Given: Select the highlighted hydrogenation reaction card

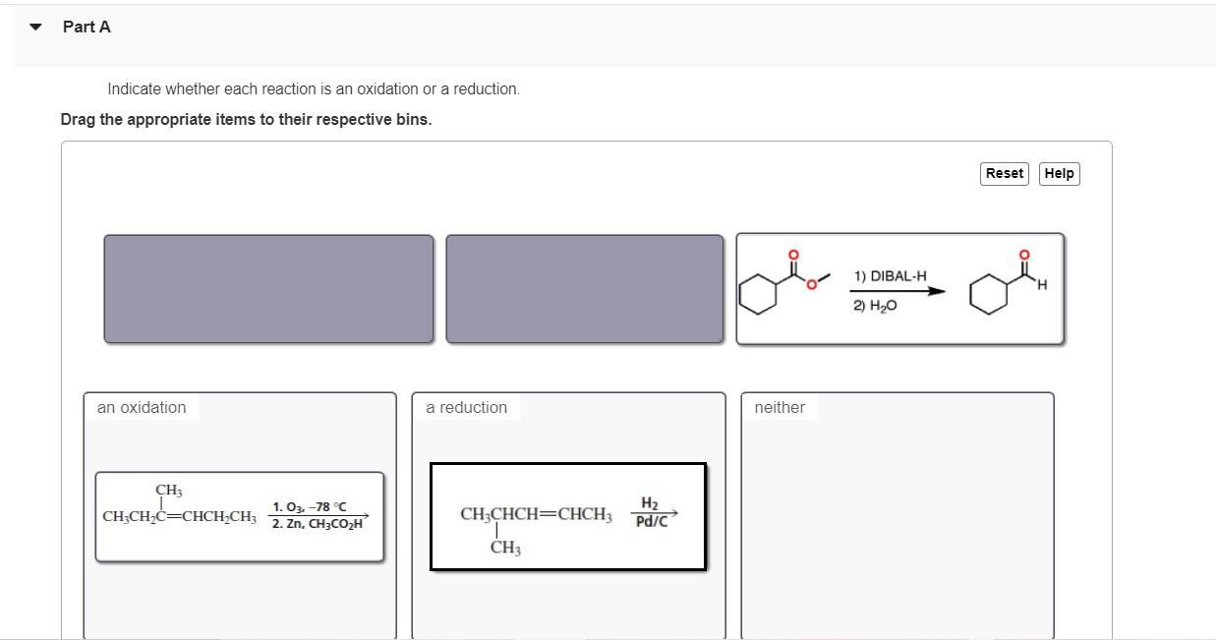Looking at the screenshot, I should pos(568,515).
